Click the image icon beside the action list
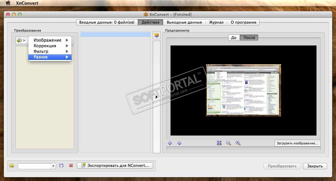Viewport: 336px width, 181px height. (x=157, y=35)
